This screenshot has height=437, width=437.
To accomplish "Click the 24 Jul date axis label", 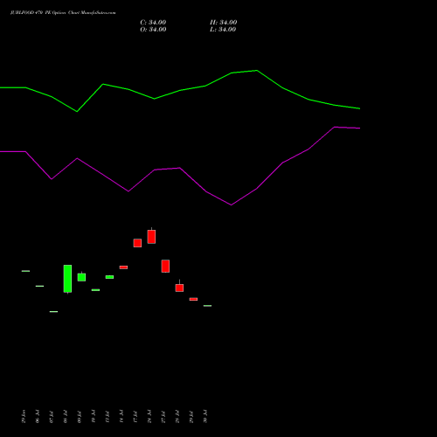I will (x=149, y=416).
